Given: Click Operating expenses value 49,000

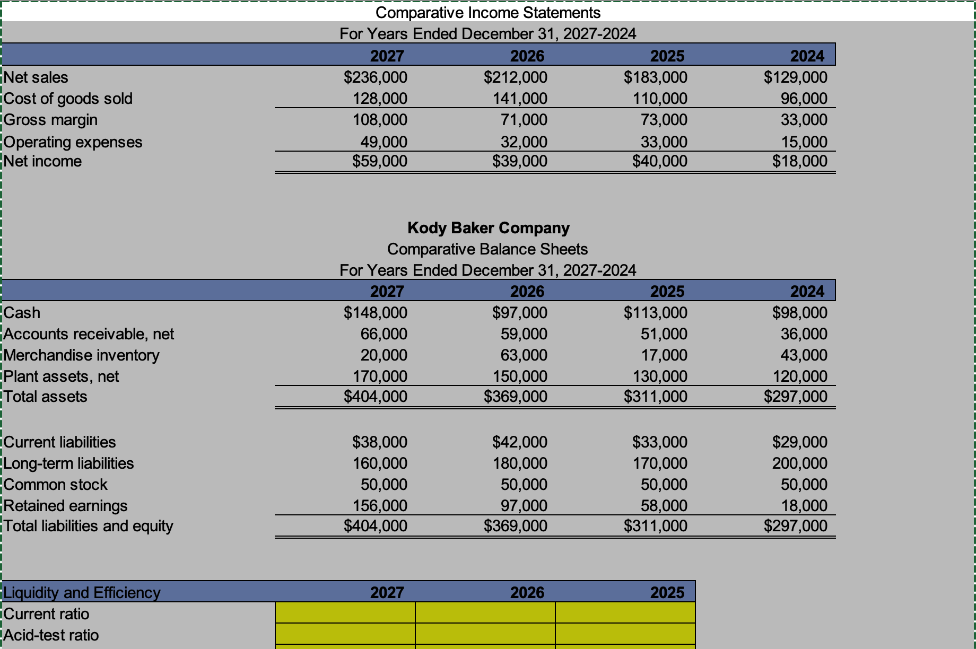Looking at the screenshot, I should (384, 142).
